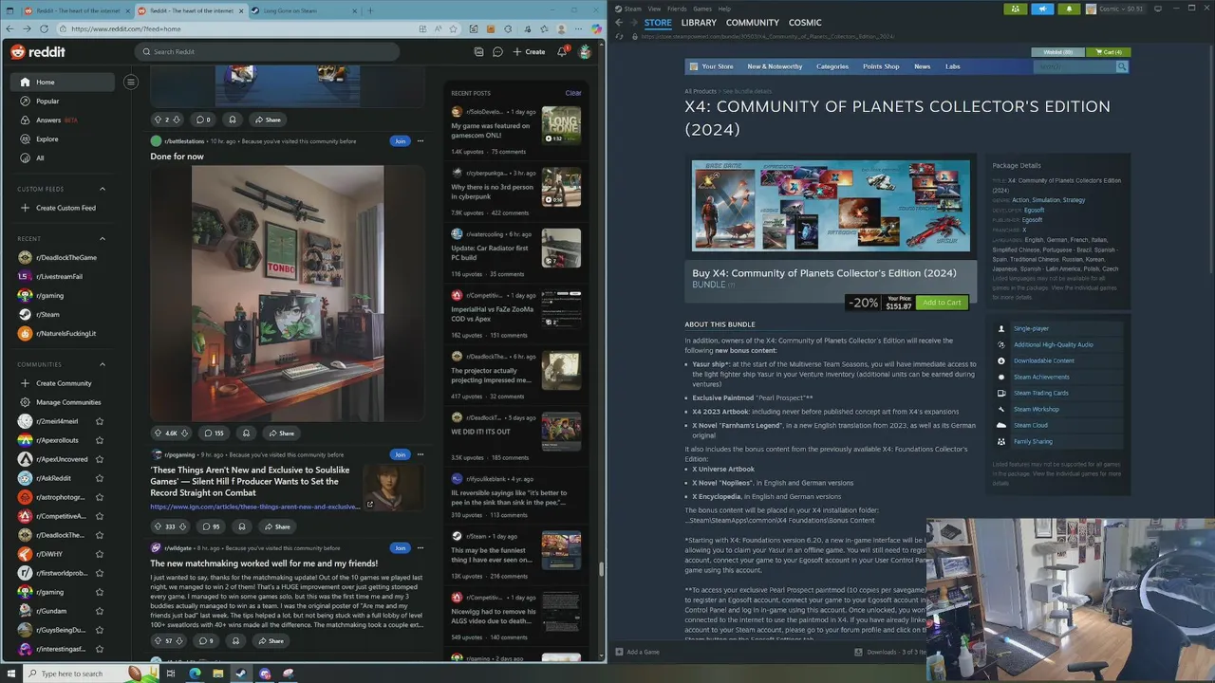This screenshot has width=1215, height=683.
Task: Open Steam Wishlist button
Action: pyautogui.click(x=1058, y=52)
